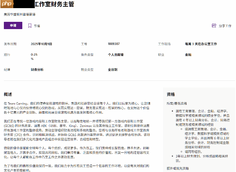This screenshot has height=172, width=236.
Task: Click the 工号 label
Action: (84, 44)
